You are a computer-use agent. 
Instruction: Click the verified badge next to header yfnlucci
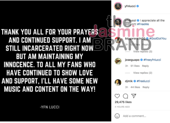tap(138, 6)
